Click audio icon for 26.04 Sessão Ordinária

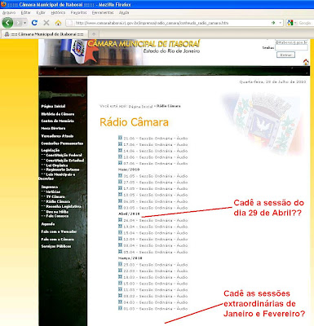pos(120,220)
